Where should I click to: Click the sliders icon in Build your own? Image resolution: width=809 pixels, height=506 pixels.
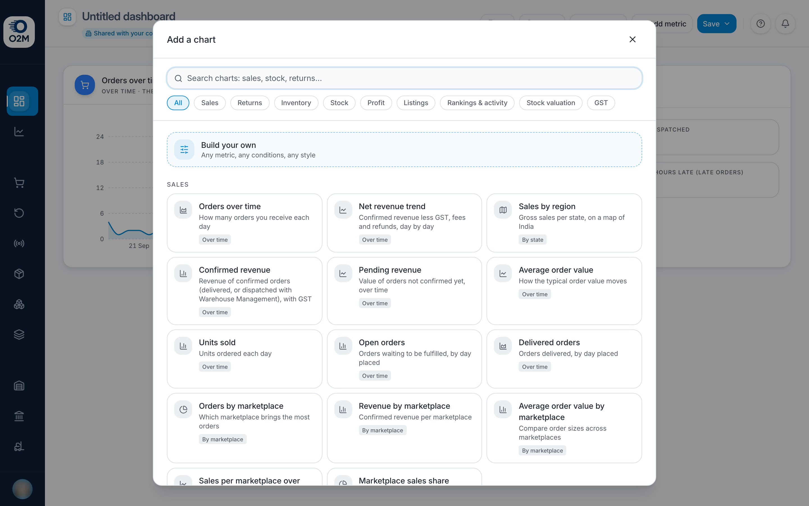click(x=184, y=150)
